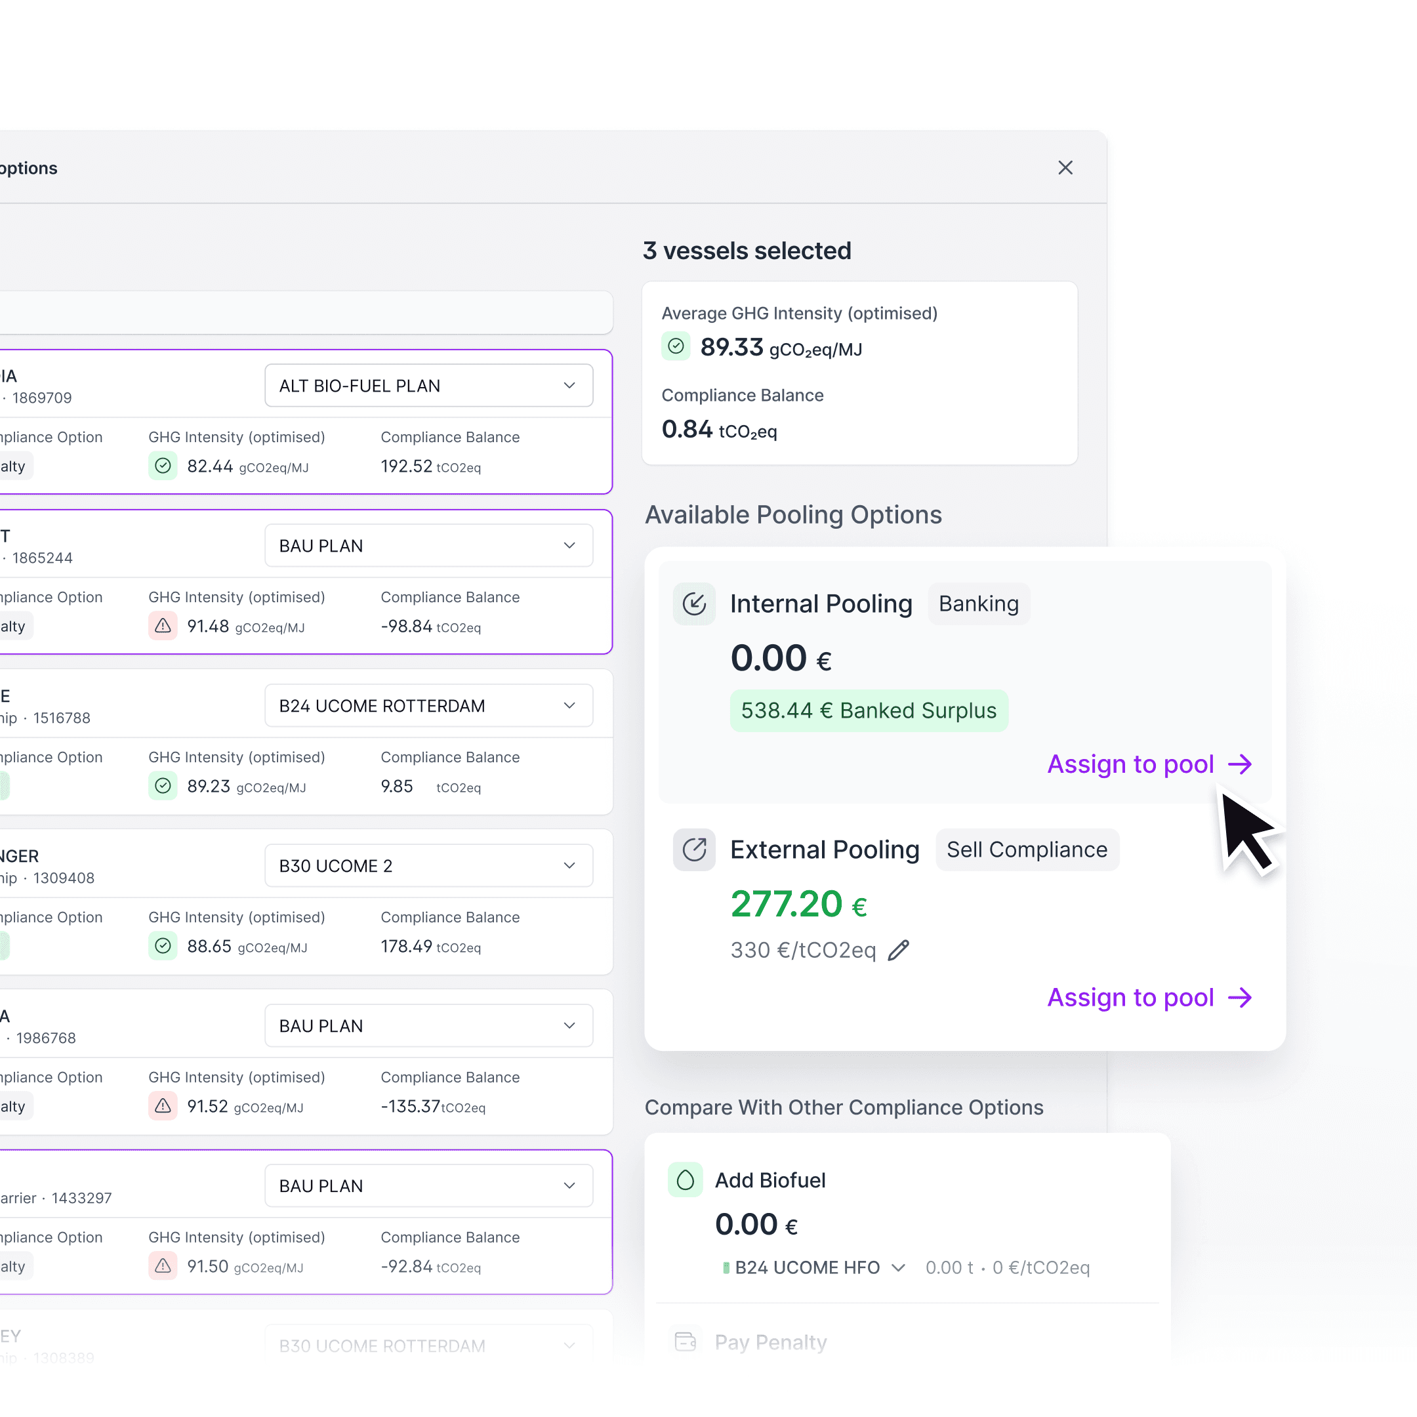Open the B30 UCOME ROTTERDAM plan dropdown
The width and height of the screenshot is (1417, 1417).
click(428, 1346)
